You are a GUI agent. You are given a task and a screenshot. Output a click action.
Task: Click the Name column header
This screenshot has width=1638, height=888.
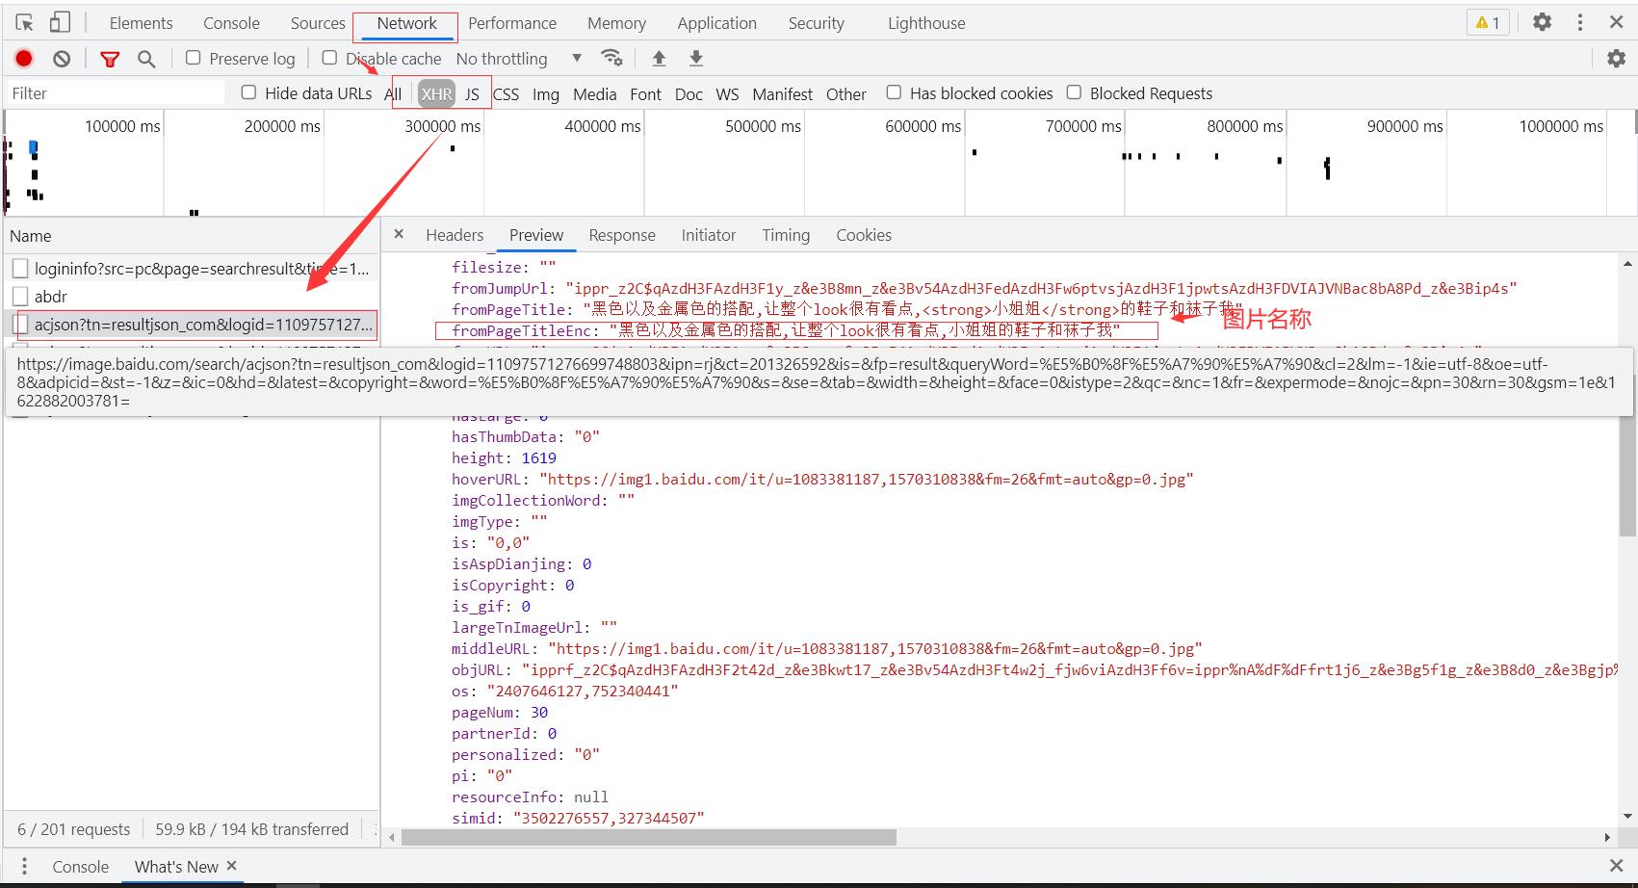click(192, 236)
